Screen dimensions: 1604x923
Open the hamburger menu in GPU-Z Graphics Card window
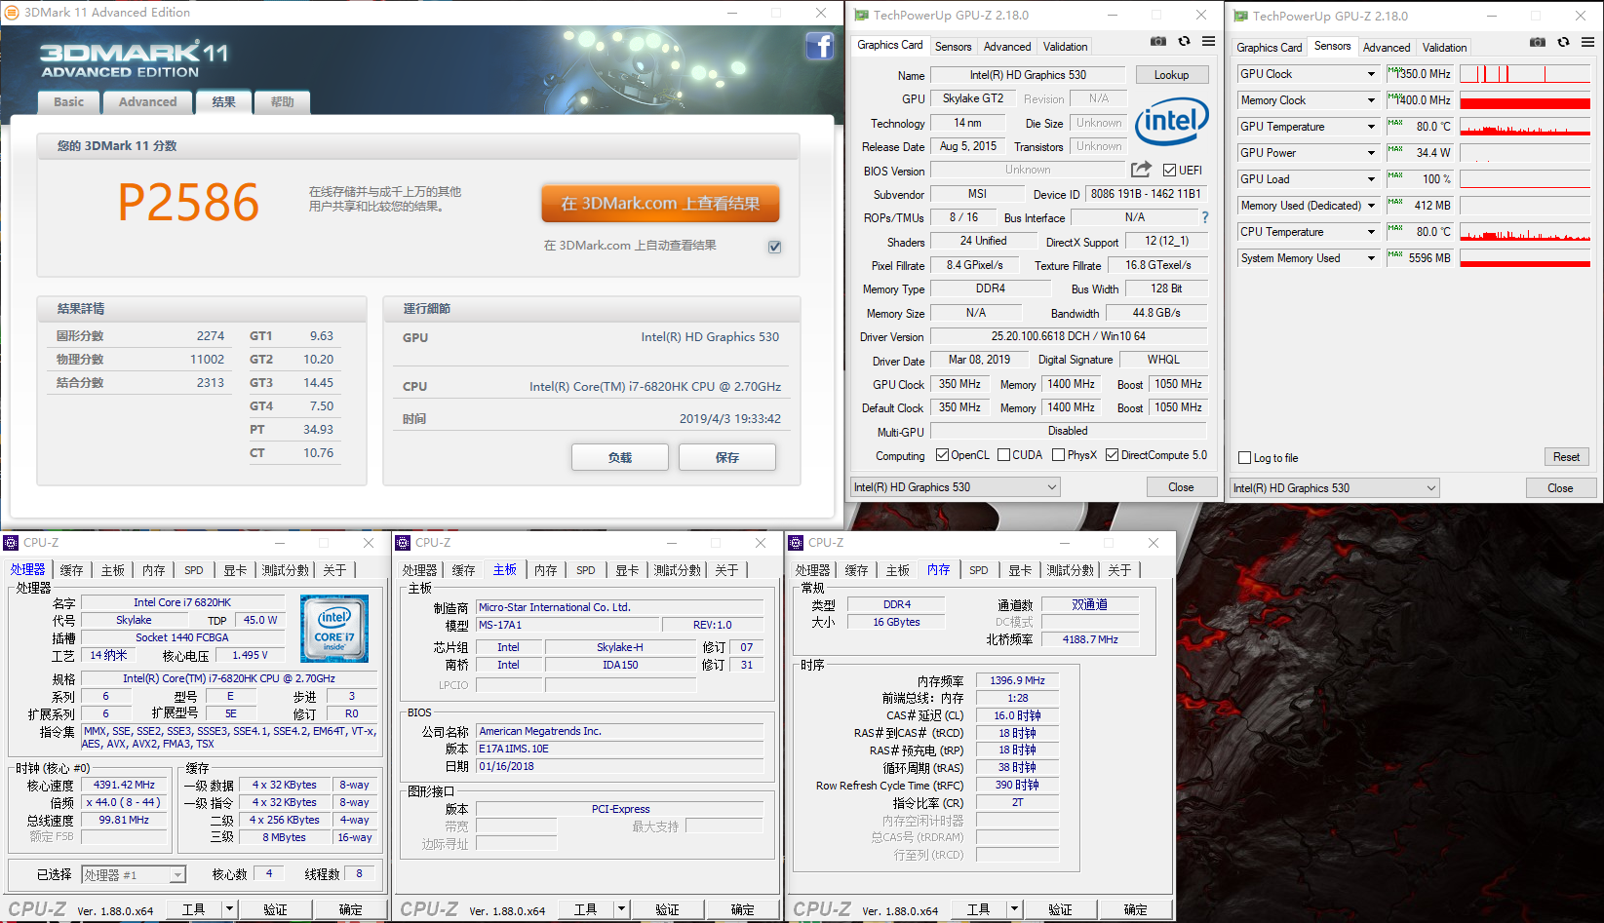point(1208,42)
